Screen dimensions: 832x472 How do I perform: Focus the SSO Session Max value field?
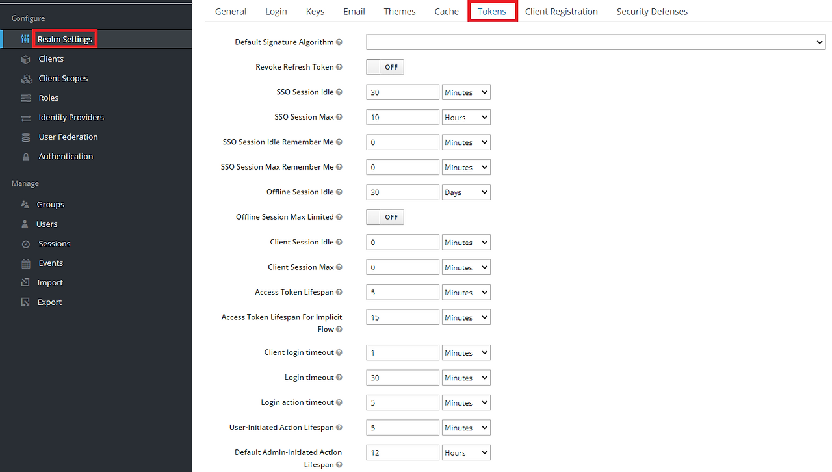(x=402, y=118)
